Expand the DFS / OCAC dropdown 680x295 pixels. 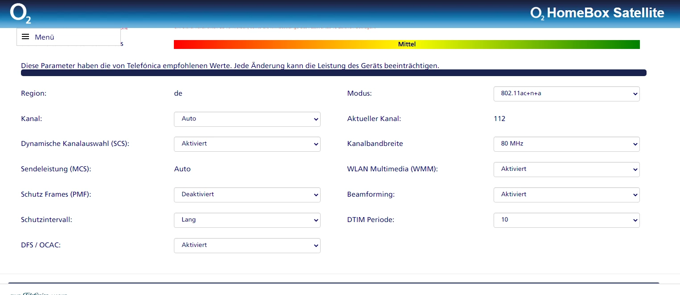[247, 246]
